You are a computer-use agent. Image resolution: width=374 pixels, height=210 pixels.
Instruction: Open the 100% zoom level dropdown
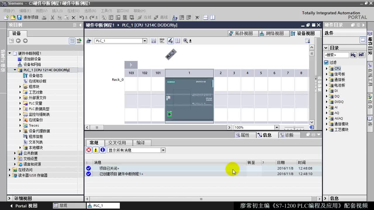(276, 127)
